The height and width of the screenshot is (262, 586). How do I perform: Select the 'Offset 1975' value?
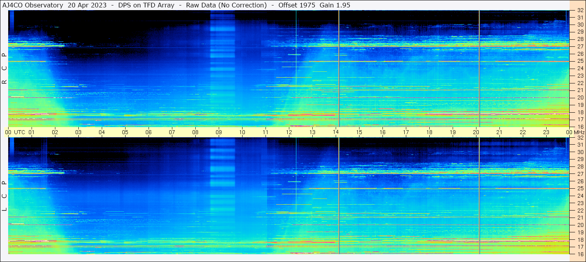pos(296,5)
